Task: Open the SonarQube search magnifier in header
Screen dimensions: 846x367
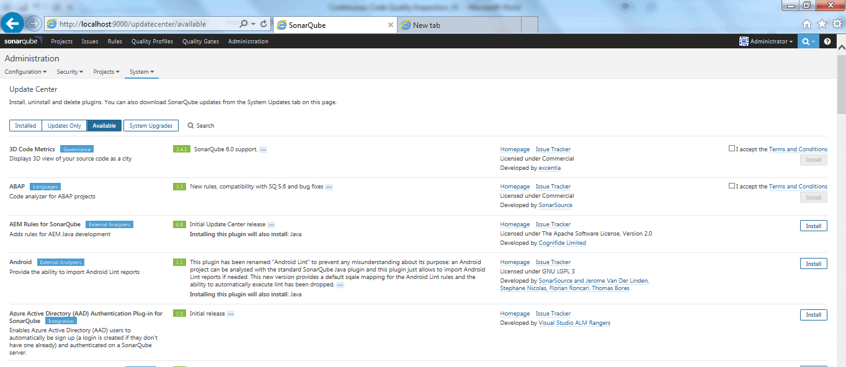Action: coord(808,42)
